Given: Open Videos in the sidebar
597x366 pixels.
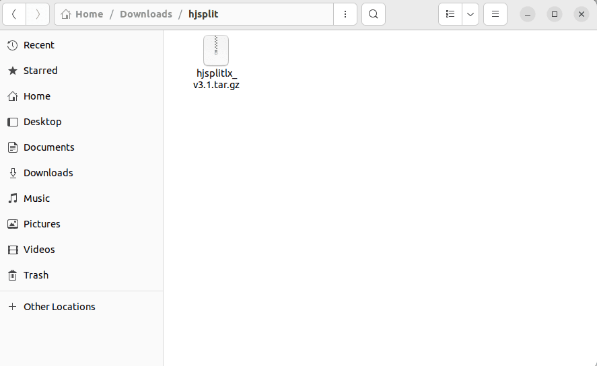Looking at the screenshot, I should click(81, 250).
